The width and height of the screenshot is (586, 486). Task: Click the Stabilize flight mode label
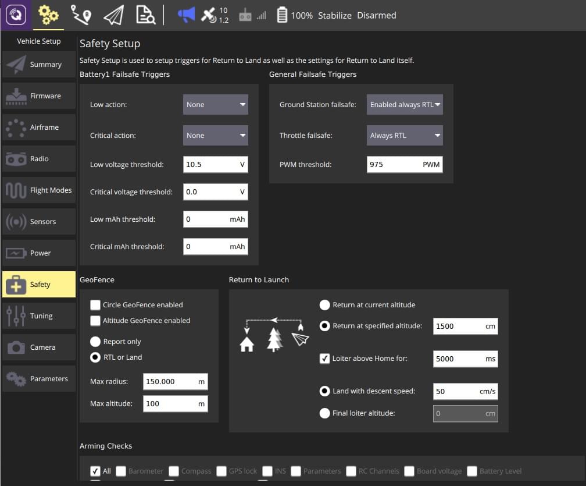[334, 16]
